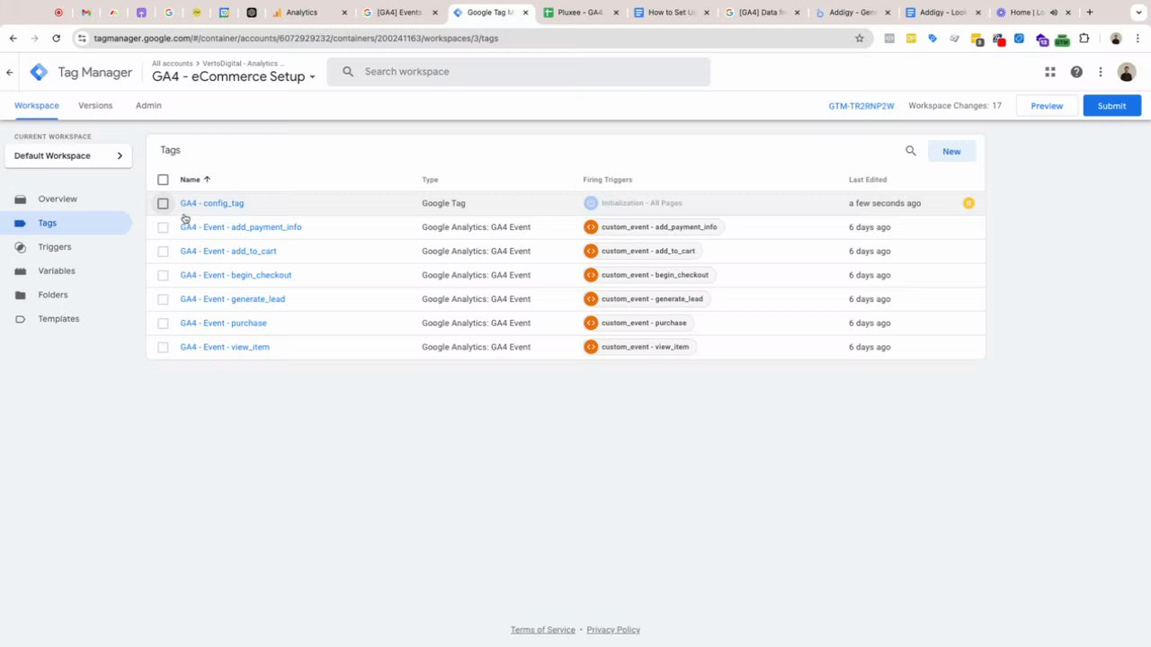Click the Tag Manager logo icon

(x=39, y=73)
